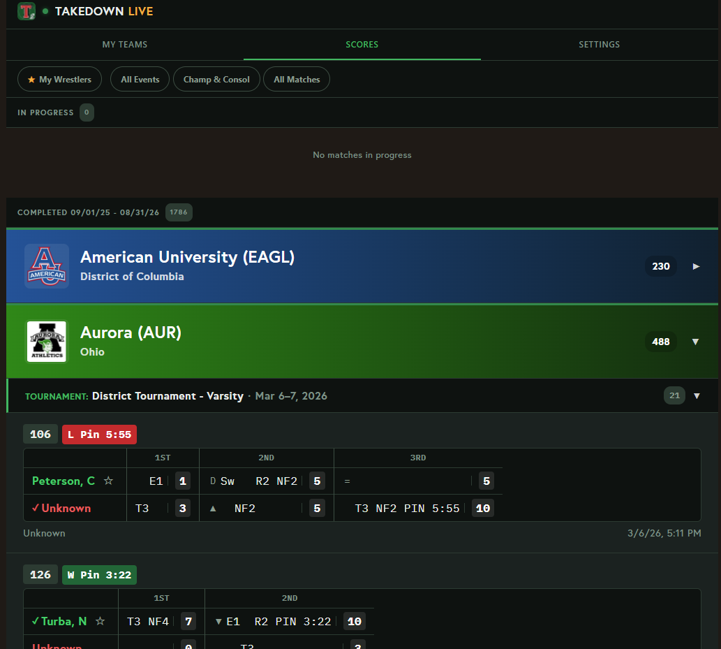Click the up triangle position marker in 106 match
Viewport: 721px width, 649px height.
pyautogui.click(x=213, y=509)
